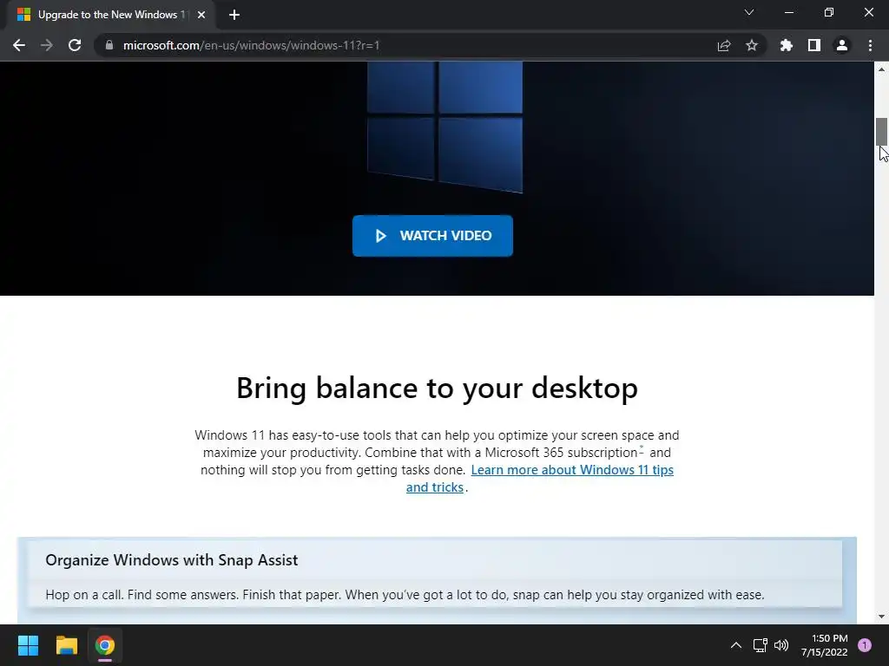Screen dimensions: 889x666
Task: Open the notification center badge
Action: (865, 645)
